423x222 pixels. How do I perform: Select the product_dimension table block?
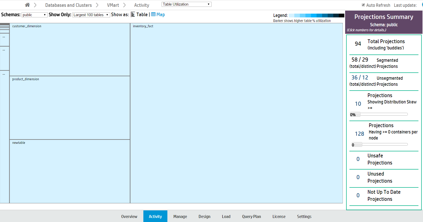[x=70, y=108]
